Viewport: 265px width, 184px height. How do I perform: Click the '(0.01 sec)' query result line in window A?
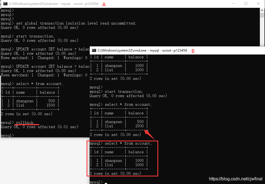[40, 127]
